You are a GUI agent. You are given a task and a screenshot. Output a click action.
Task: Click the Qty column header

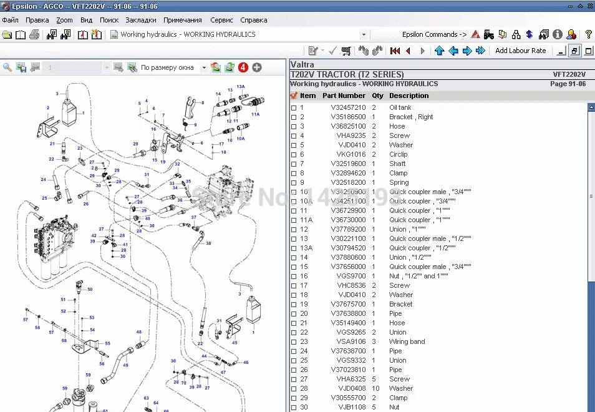pyautogui.click(x=377, y=96)
